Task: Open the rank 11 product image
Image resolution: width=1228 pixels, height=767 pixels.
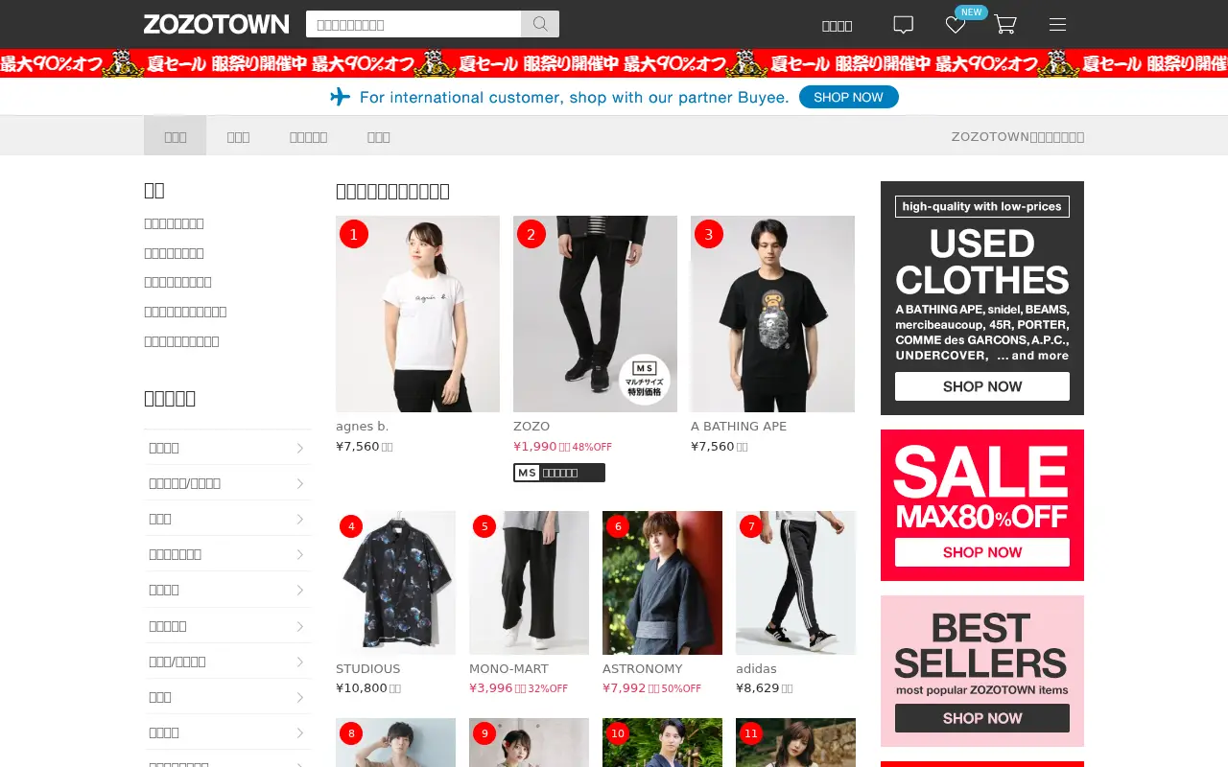Action: [x=795, y=743]
